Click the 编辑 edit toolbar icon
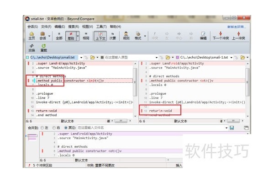The width and height of the screenshot is (274, 183). click(203, 36)
